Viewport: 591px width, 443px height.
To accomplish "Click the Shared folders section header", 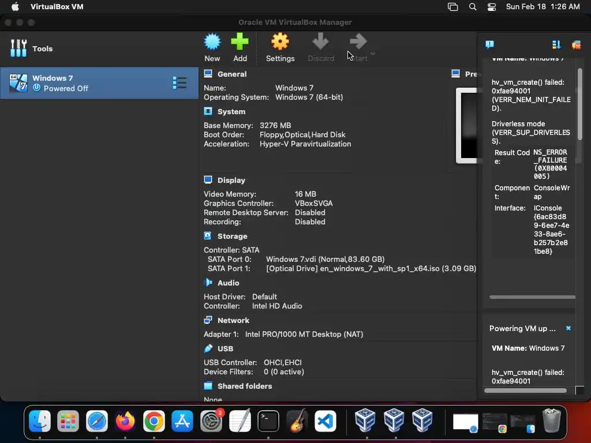I will click(x=245, y=386).
